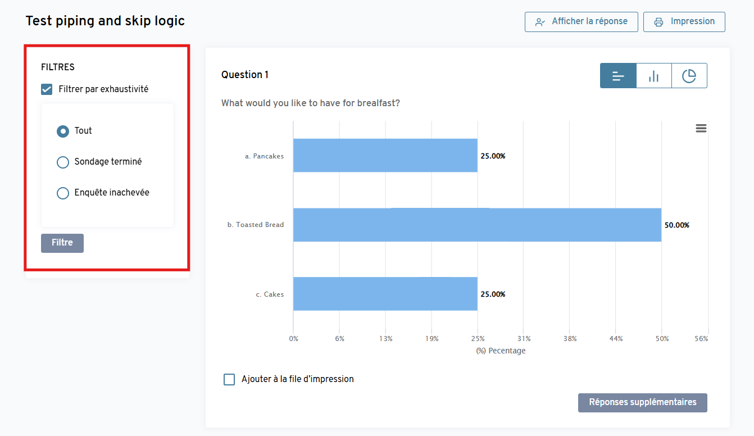The image size is (754, 436).
Task: Switch to vertical column chart view
Action: click(653, 76)
